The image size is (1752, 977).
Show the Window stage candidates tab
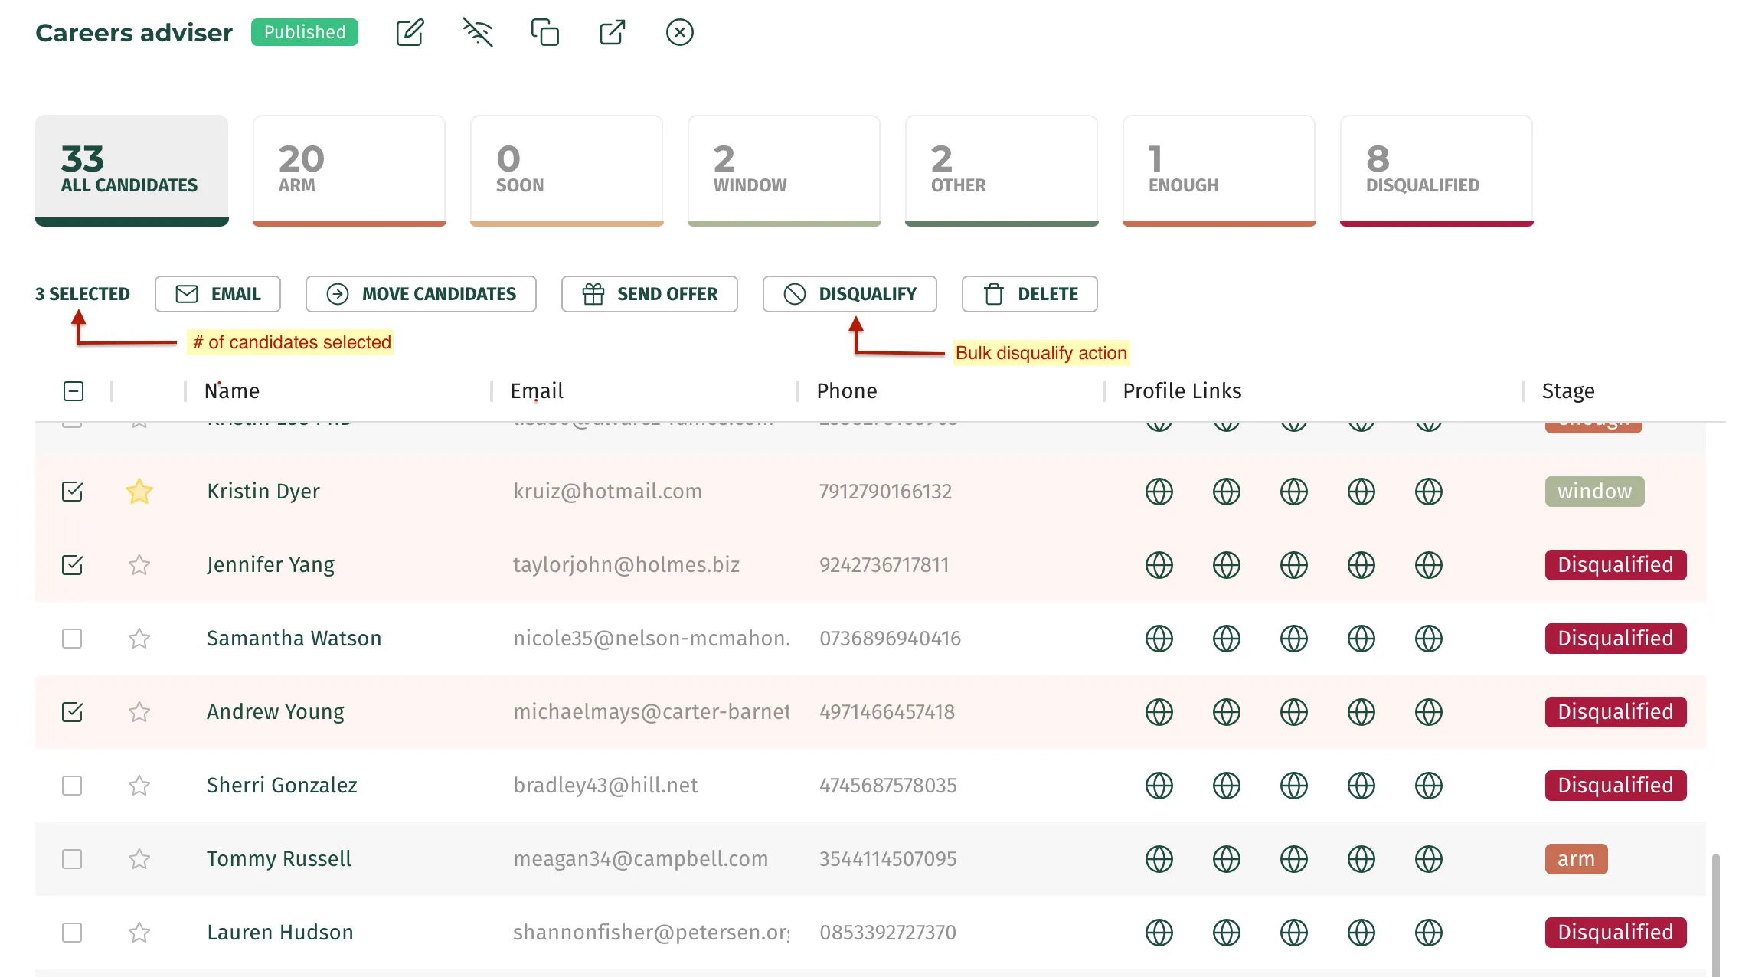point(784,171)
